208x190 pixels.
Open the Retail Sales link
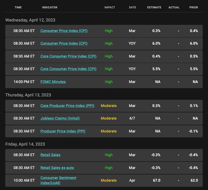(50, 155)
